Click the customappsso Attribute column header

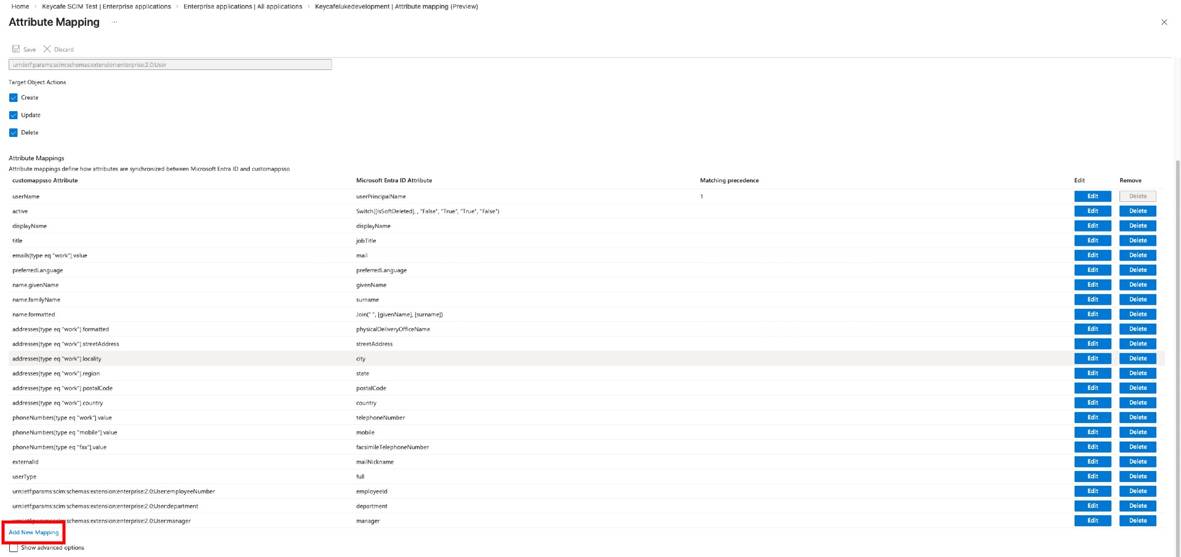45,181
